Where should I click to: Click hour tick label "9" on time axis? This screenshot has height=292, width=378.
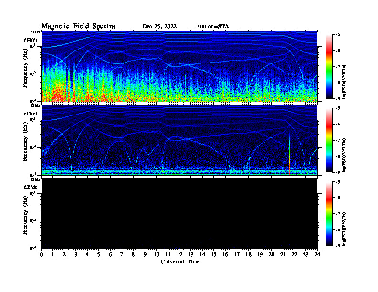[145, 255]
